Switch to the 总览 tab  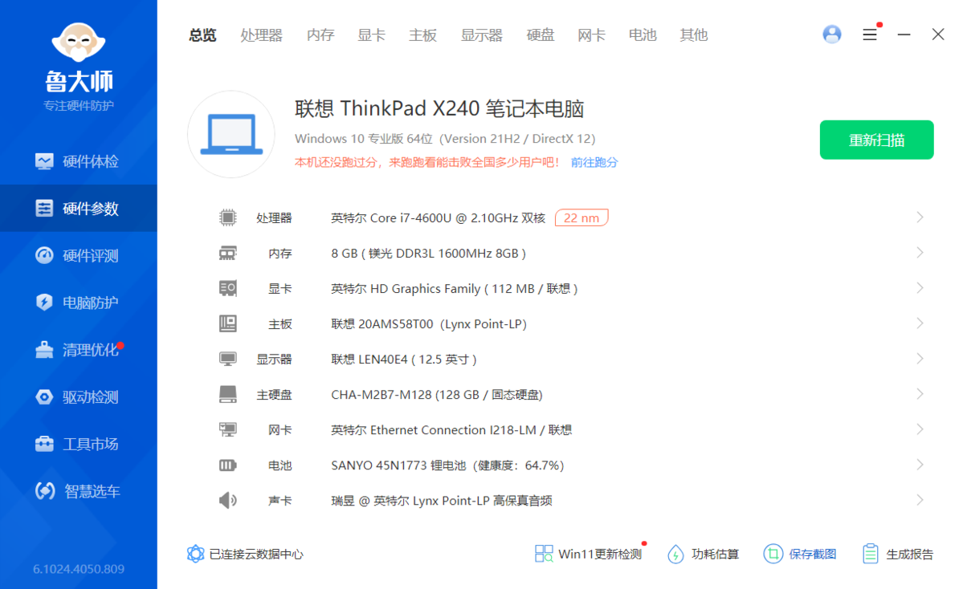(x=202, y=35)
